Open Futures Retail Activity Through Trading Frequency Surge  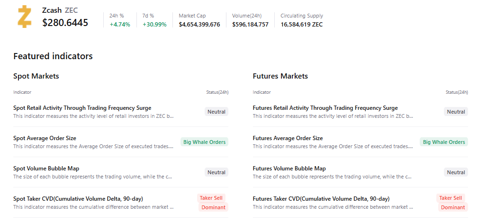coord(325,108)
